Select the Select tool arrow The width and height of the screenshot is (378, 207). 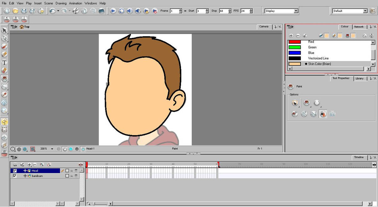[4, 30]
